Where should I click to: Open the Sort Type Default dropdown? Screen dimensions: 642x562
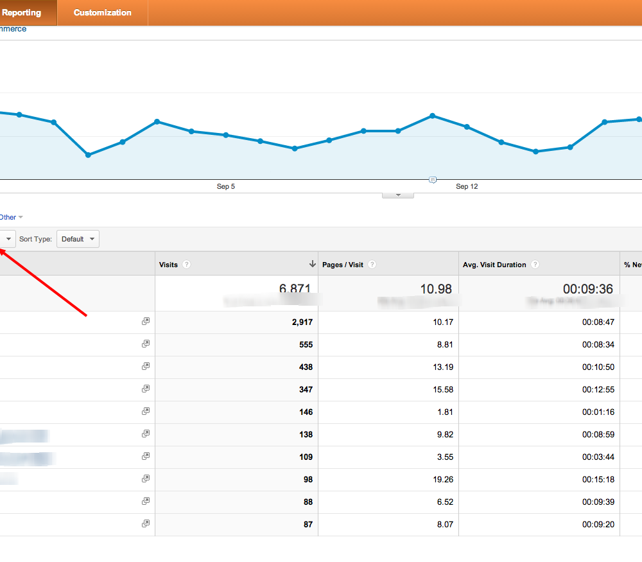tap(78, 239)
